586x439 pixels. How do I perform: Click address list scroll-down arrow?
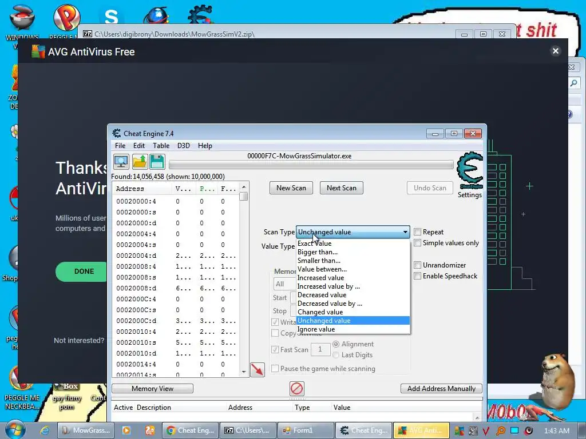pos(244,372)
